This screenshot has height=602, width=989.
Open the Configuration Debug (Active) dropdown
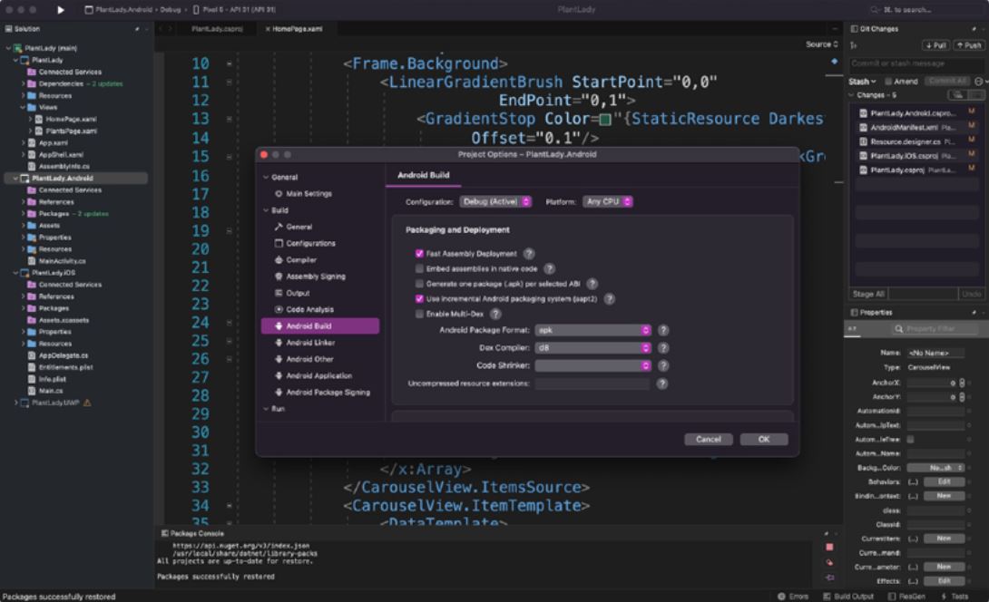click(x=495, y=200)
